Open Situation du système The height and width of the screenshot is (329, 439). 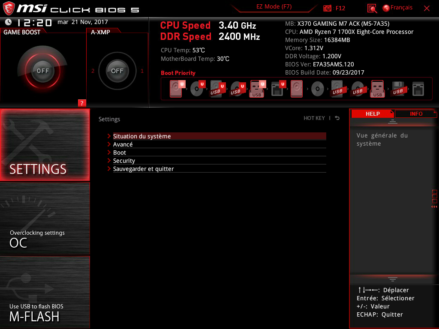219,136
